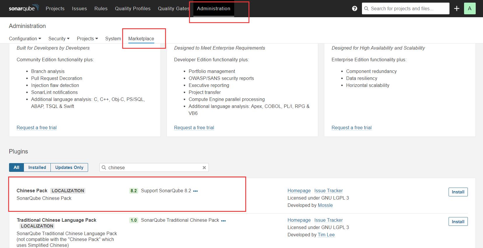Open the Projects dropdown in Administration
483x248 pixels.
click(x=87, y=39)
